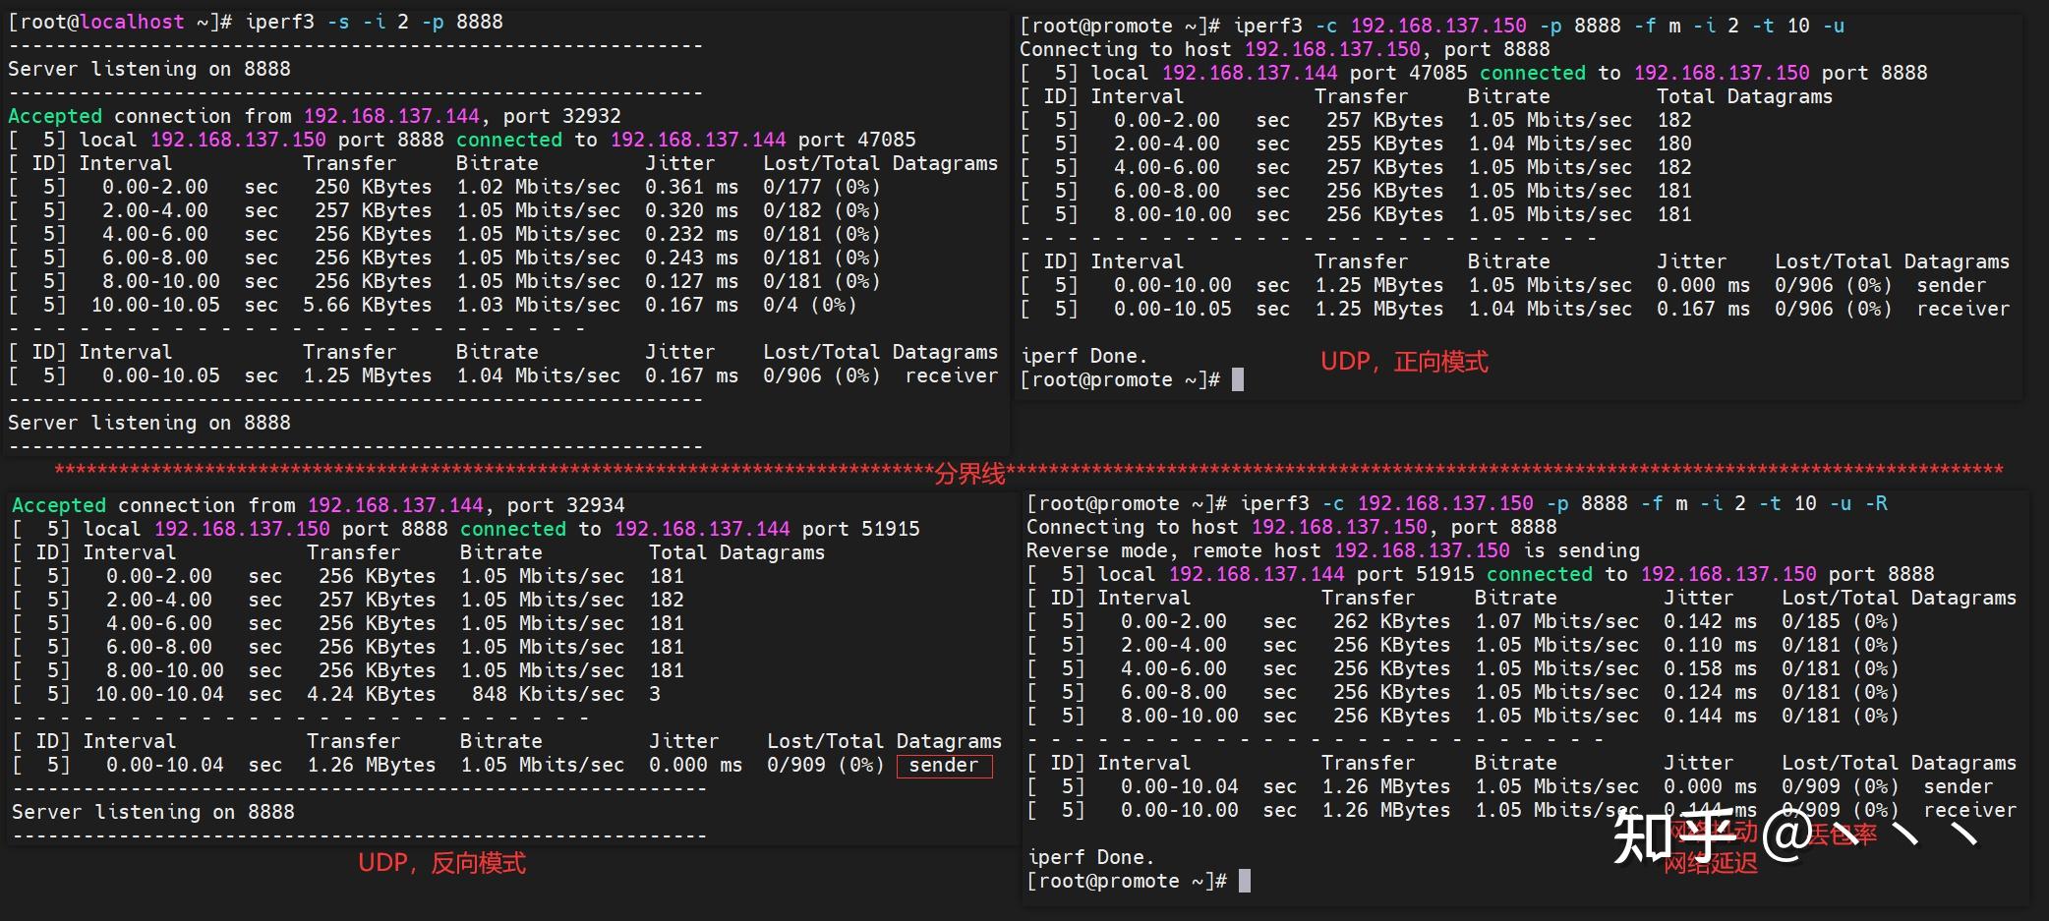Select the 'Reverse mode, remote host is sending' line

1327,550
